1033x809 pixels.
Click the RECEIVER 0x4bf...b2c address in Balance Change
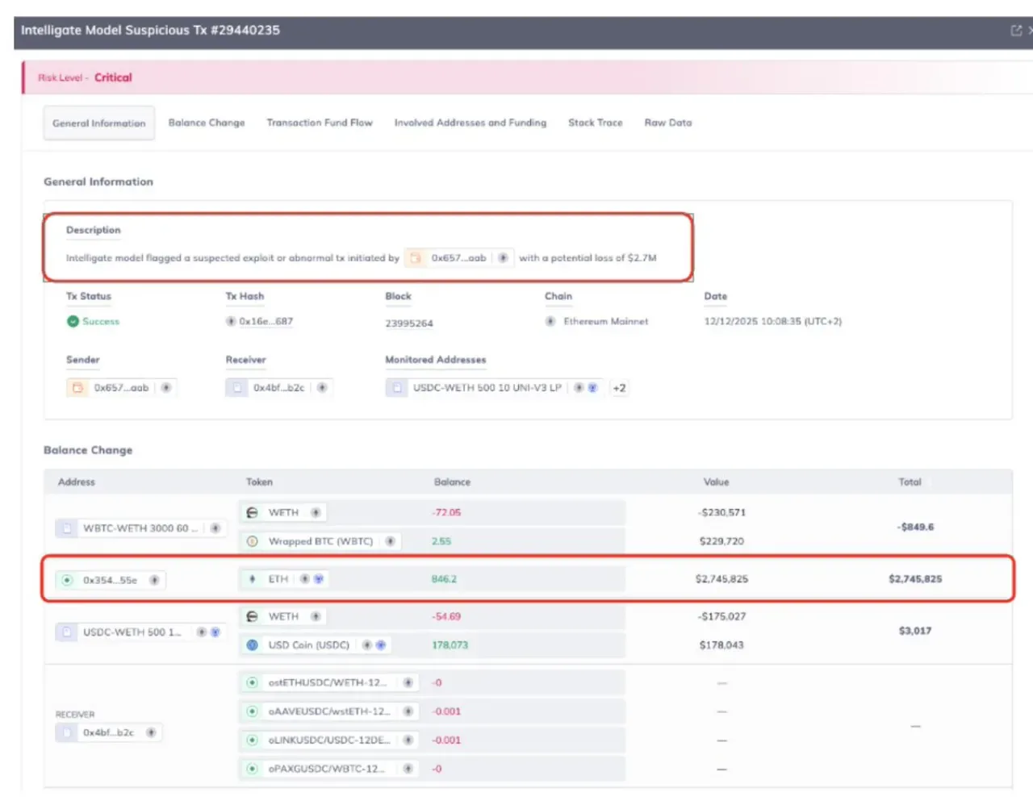(x=109, y=732)
